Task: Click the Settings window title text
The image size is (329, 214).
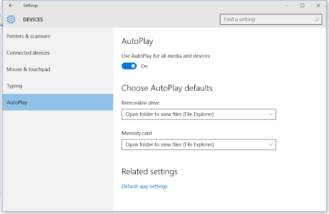Action: point(30,6)
